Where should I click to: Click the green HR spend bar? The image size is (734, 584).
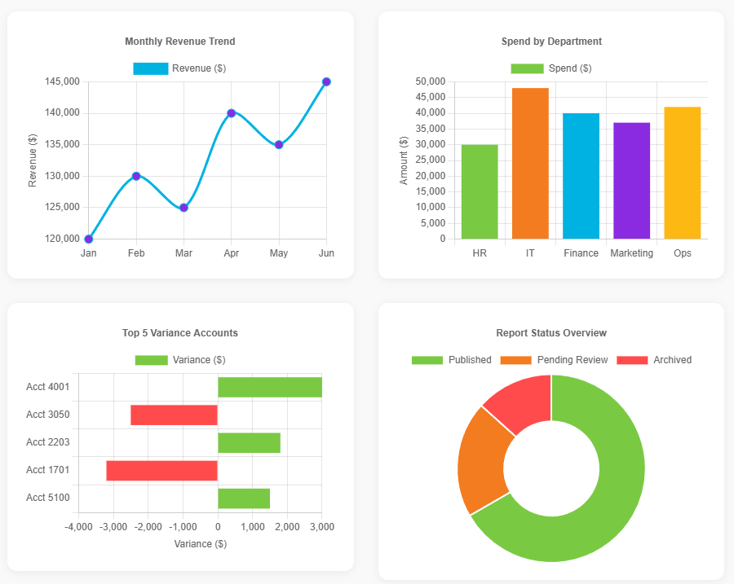click(480, 191)
